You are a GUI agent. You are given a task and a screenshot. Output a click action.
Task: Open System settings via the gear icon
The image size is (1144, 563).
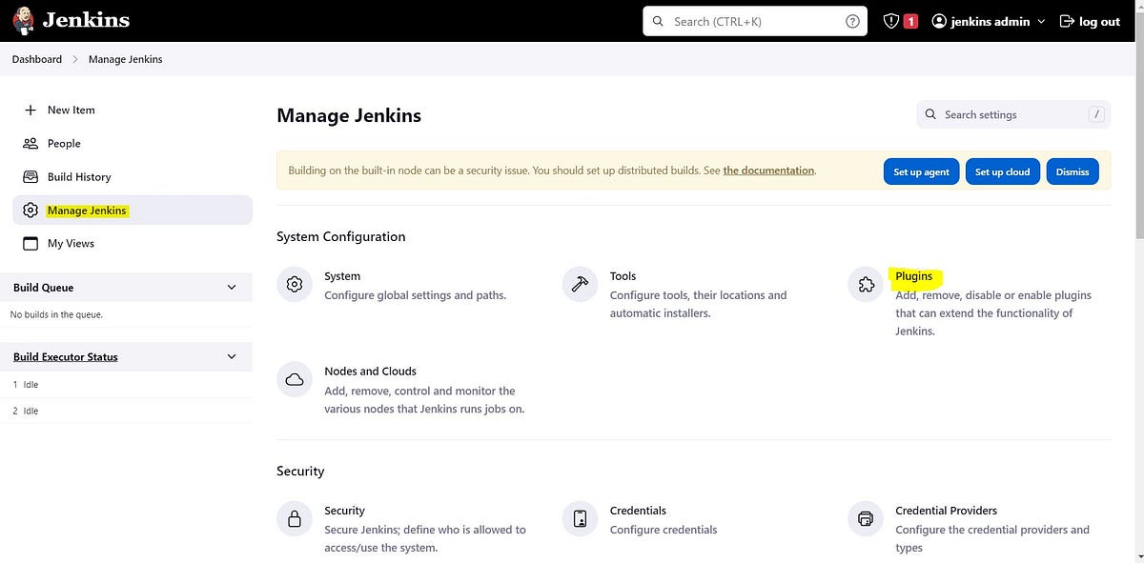pos(294,284)
